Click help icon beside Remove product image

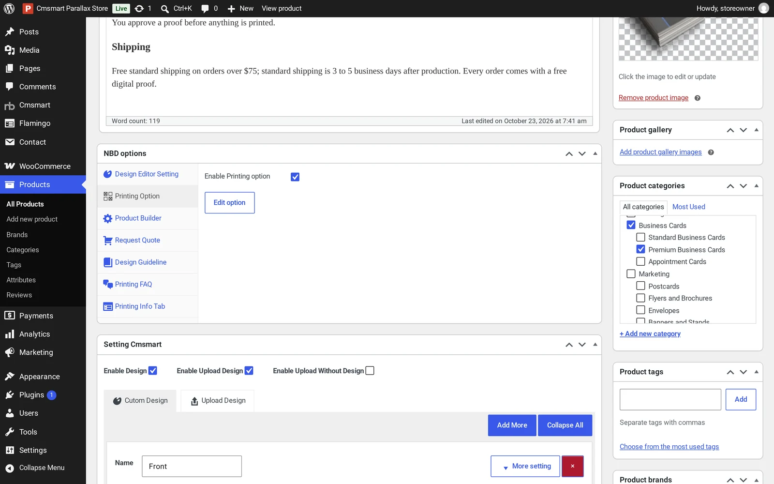pyautogui.click(x=697, y=98)
